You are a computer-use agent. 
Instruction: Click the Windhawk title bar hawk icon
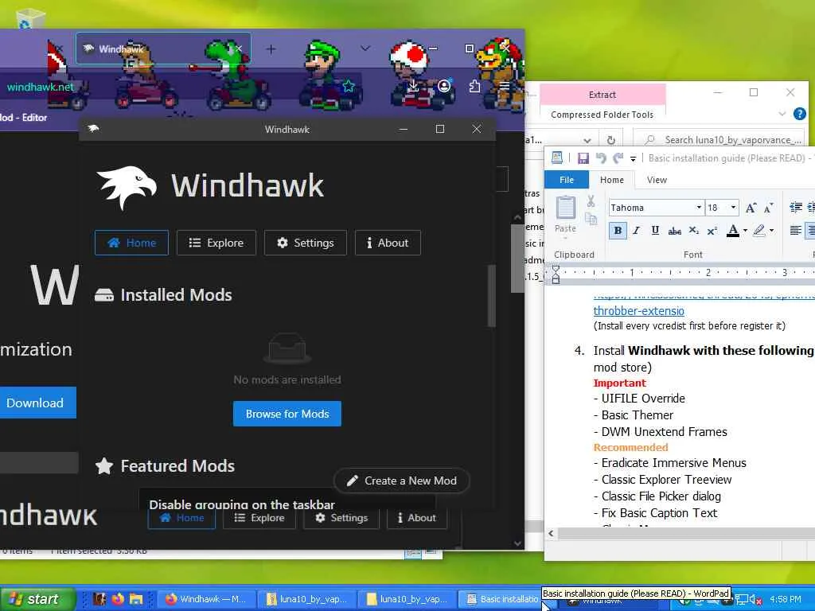click(93, 128)
